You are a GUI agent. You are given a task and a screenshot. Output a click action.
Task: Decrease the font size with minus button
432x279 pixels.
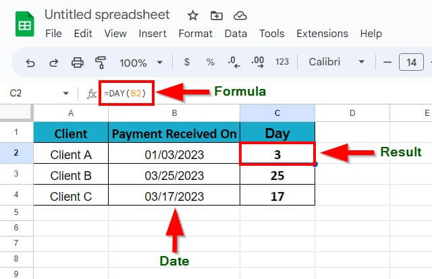pos(387,62)
